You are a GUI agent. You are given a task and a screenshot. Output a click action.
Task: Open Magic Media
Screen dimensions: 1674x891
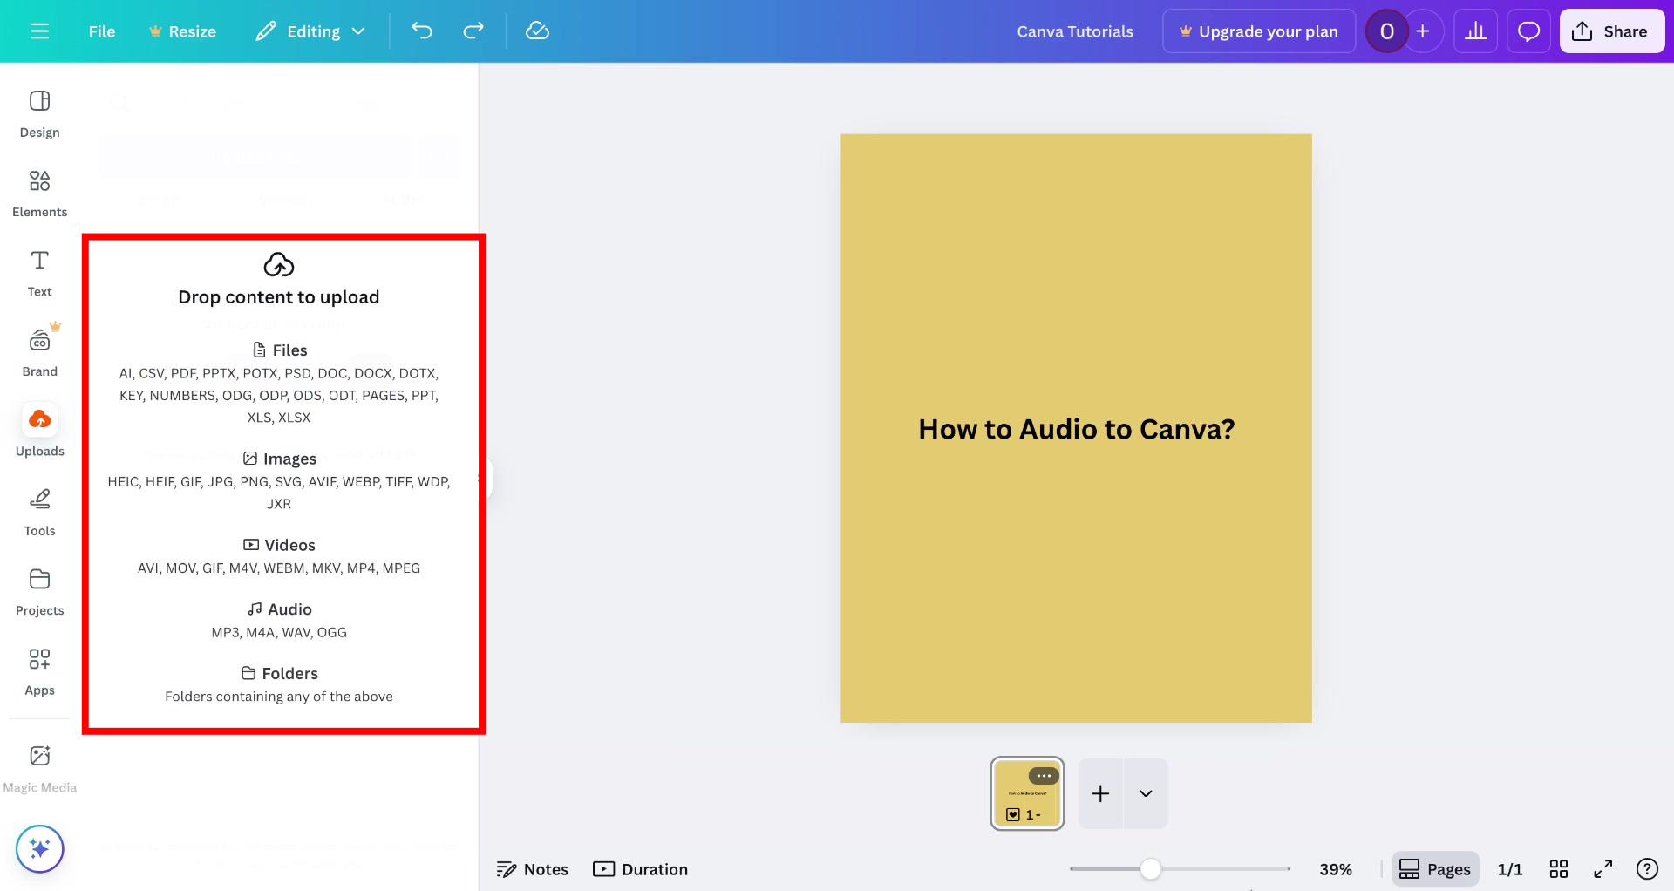39,765
